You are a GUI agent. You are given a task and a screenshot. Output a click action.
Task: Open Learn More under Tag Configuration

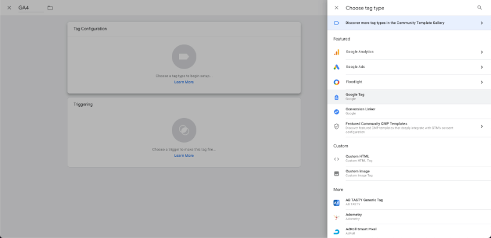184,82
